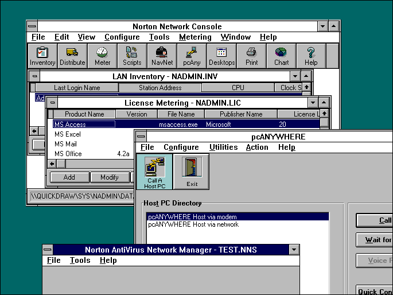The width and height of the screenshot is (393, 295).
Task: Open LAN Inventory window control menu box
Action: tap(34, 76)
